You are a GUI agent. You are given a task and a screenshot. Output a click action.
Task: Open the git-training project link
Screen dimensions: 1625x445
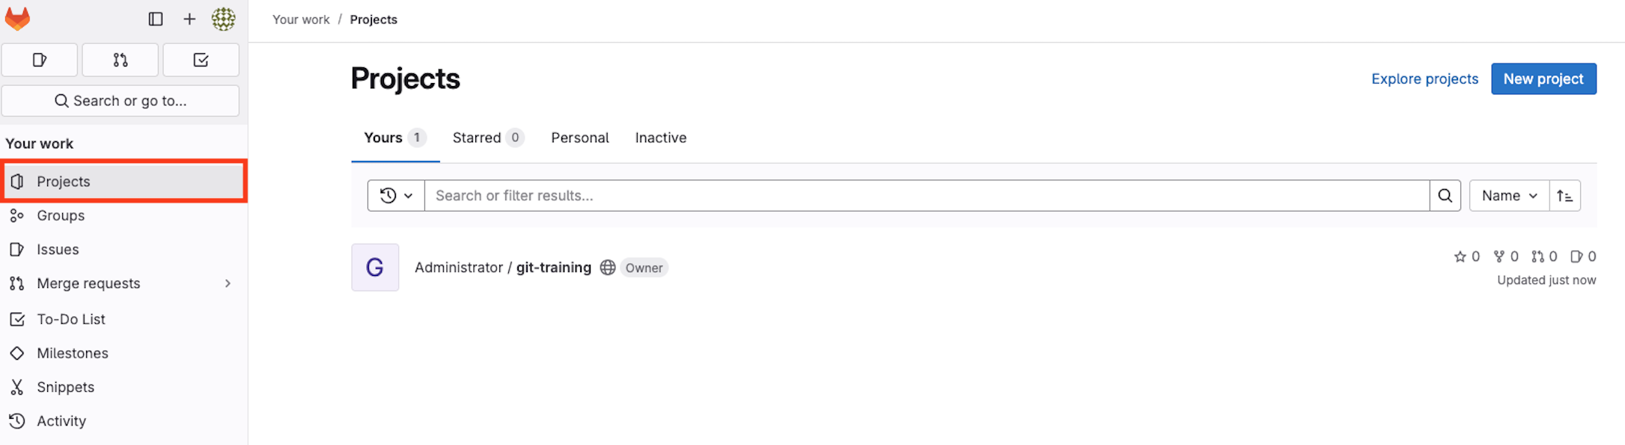553,268
